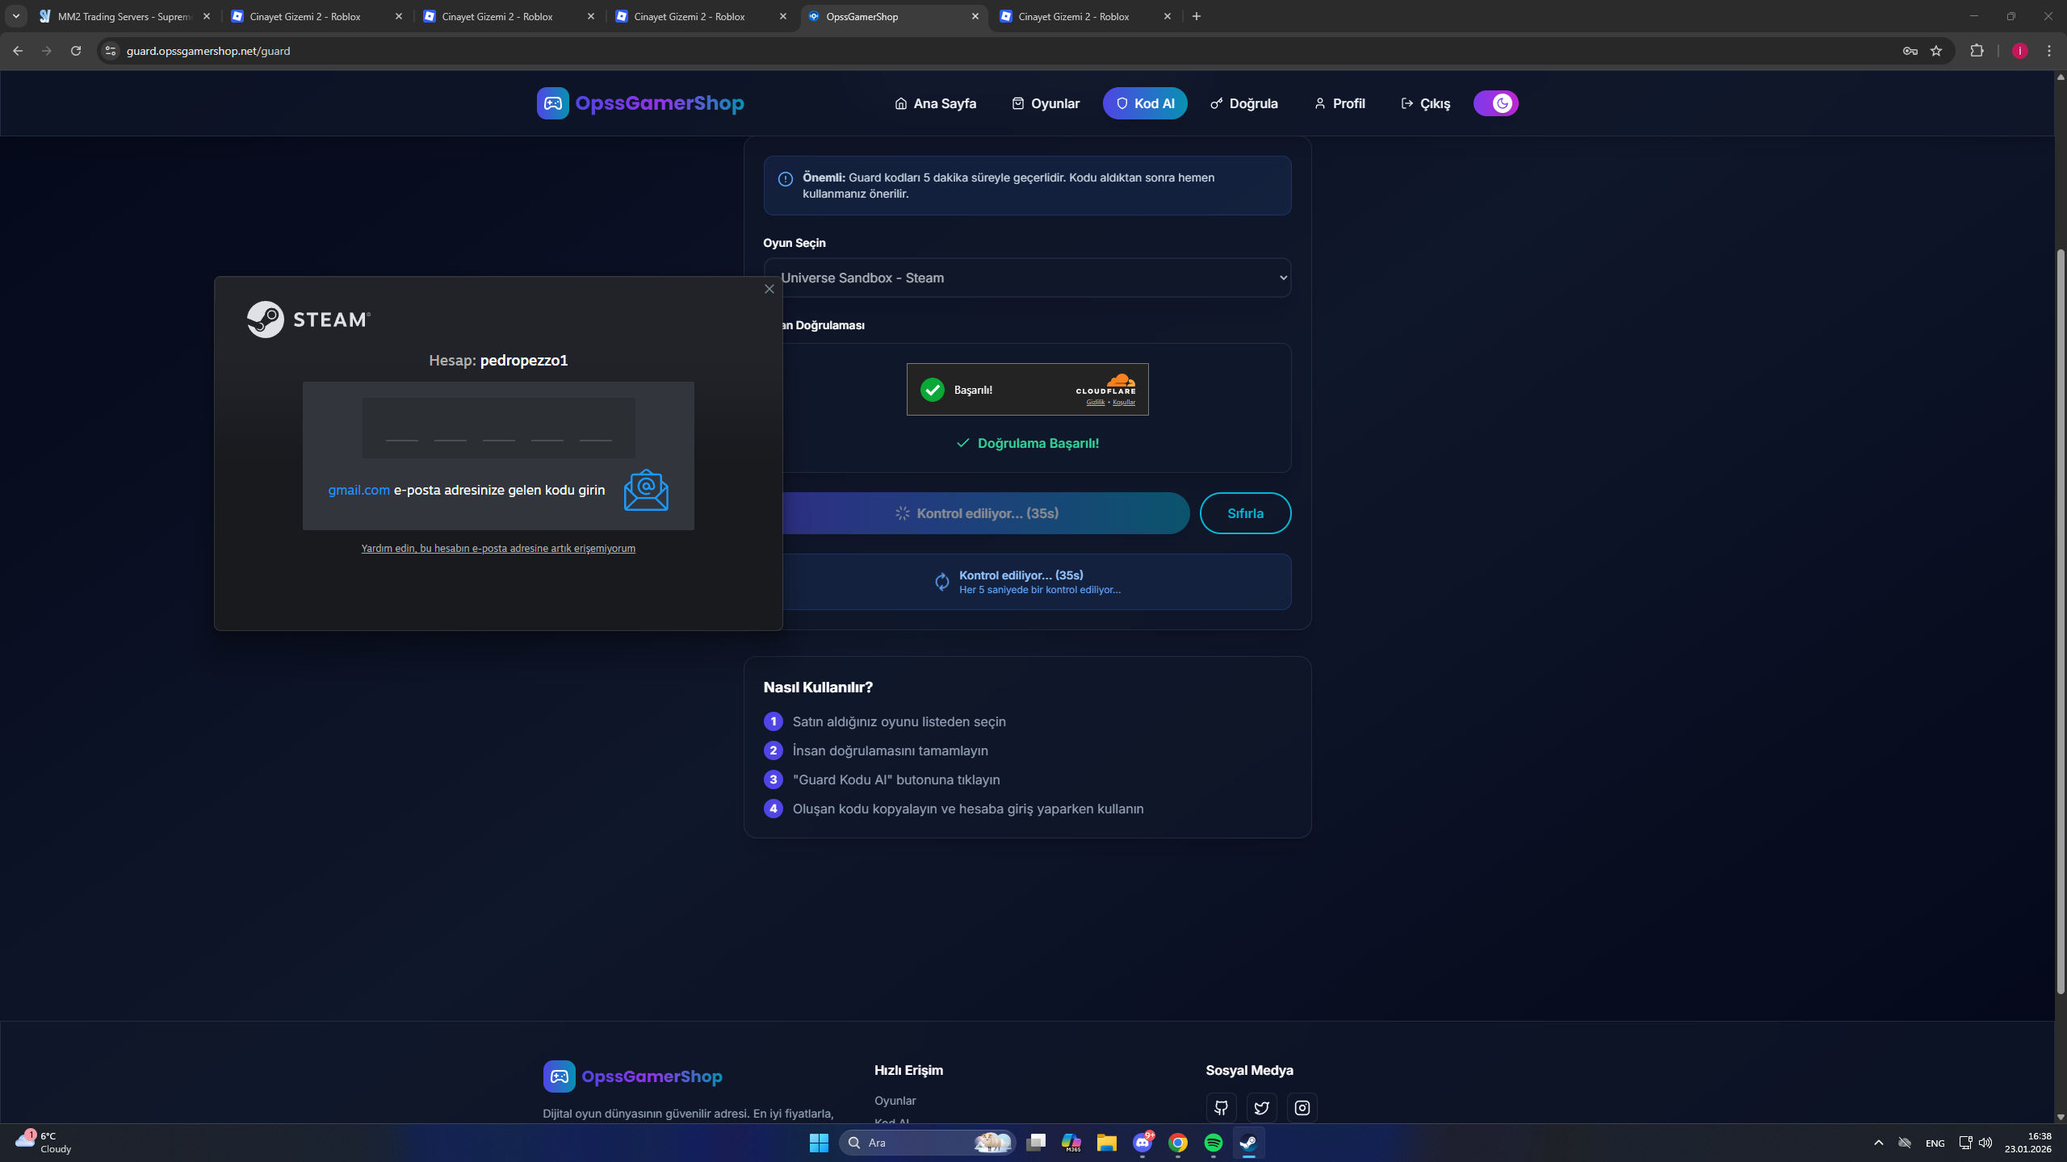
Task: Click the info icon in Önemli notice
Action: (x=785, y=179)
